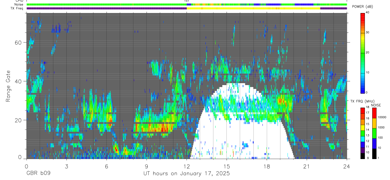The width and height of the screenshot is (390, 180).
Task: Click the '20' label on POWER scale
Action: point(367,52)
